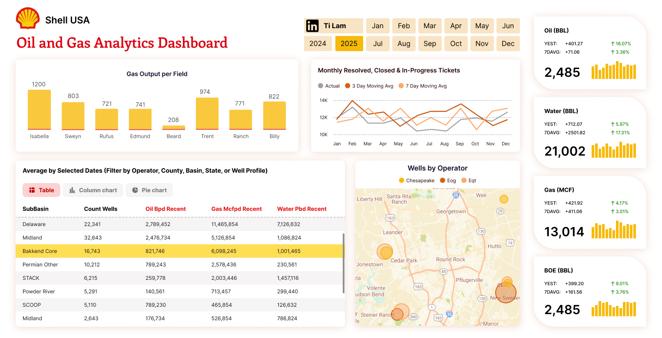Toggle the Actual series in the tickets chart
The height and width of the screenshot is (338, 662).
click(x=329, y=85)
